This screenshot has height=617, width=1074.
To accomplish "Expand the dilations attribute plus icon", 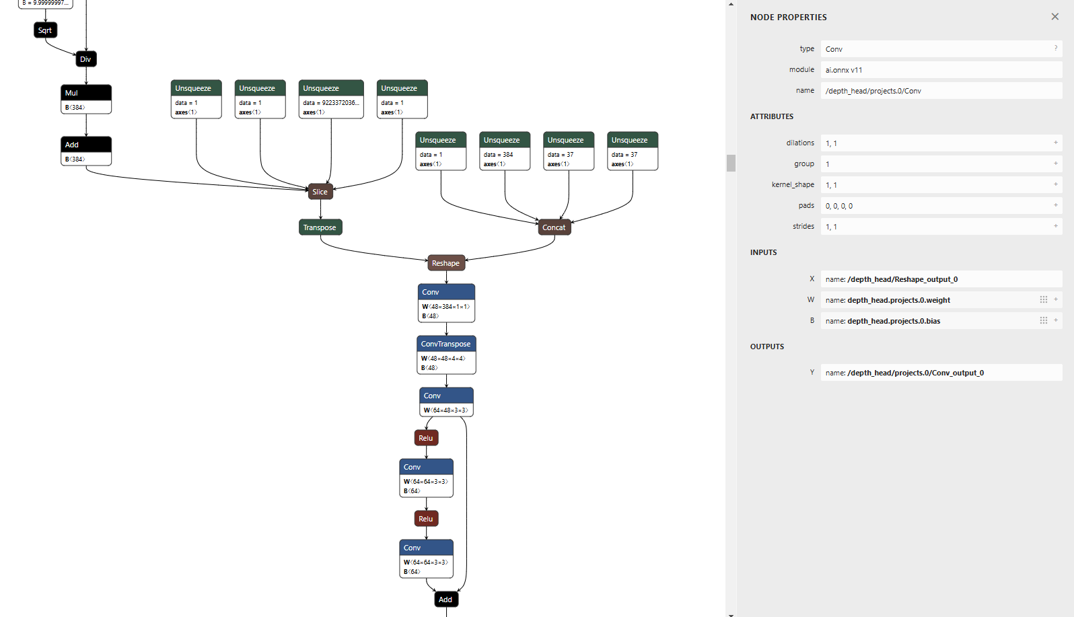I will click(x=1055, y=143).
